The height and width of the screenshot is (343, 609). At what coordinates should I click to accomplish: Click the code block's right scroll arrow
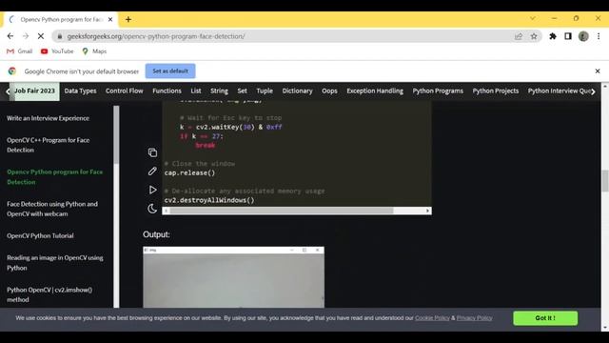(427, 211)
